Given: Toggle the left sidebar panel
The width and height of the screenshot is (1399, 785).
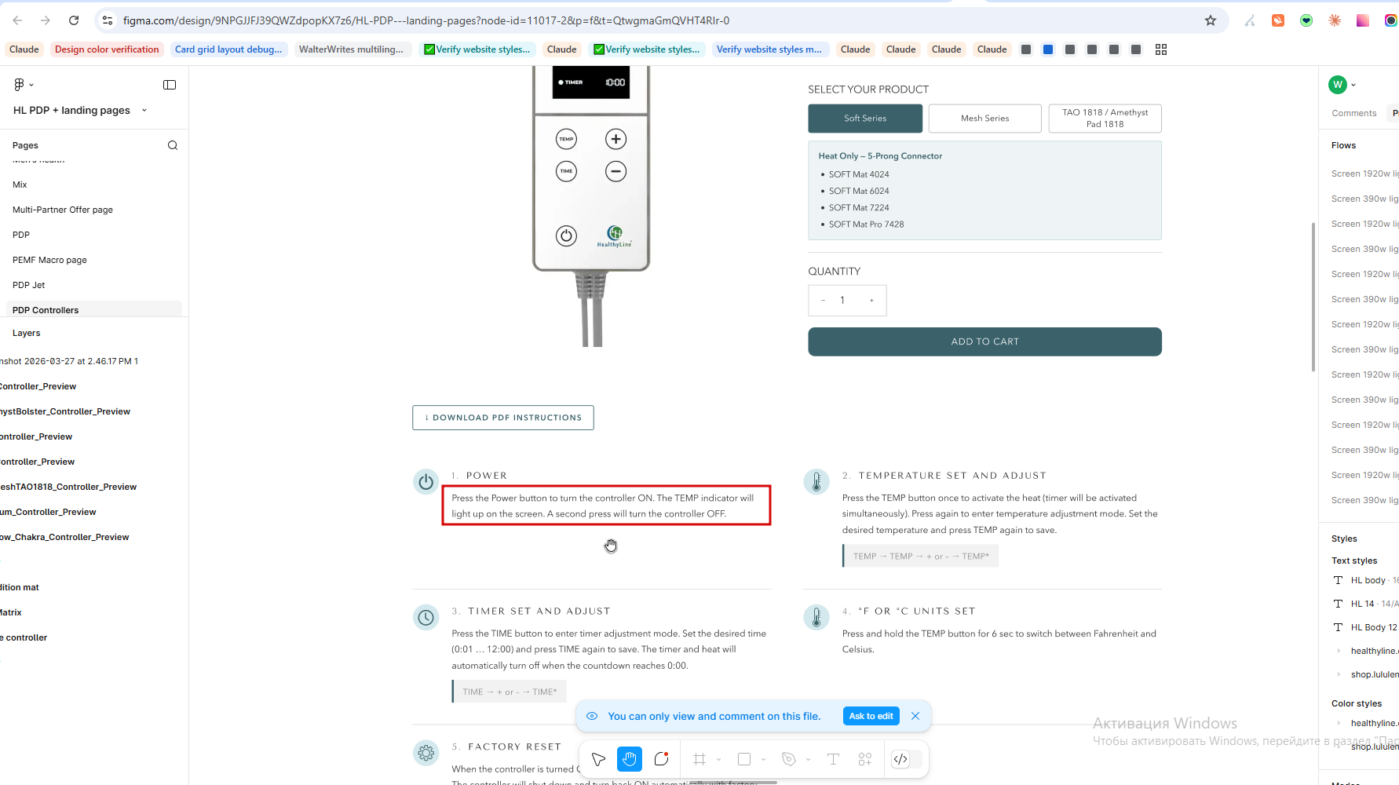Looking at the screenshot, I should (x=170, y=85).
